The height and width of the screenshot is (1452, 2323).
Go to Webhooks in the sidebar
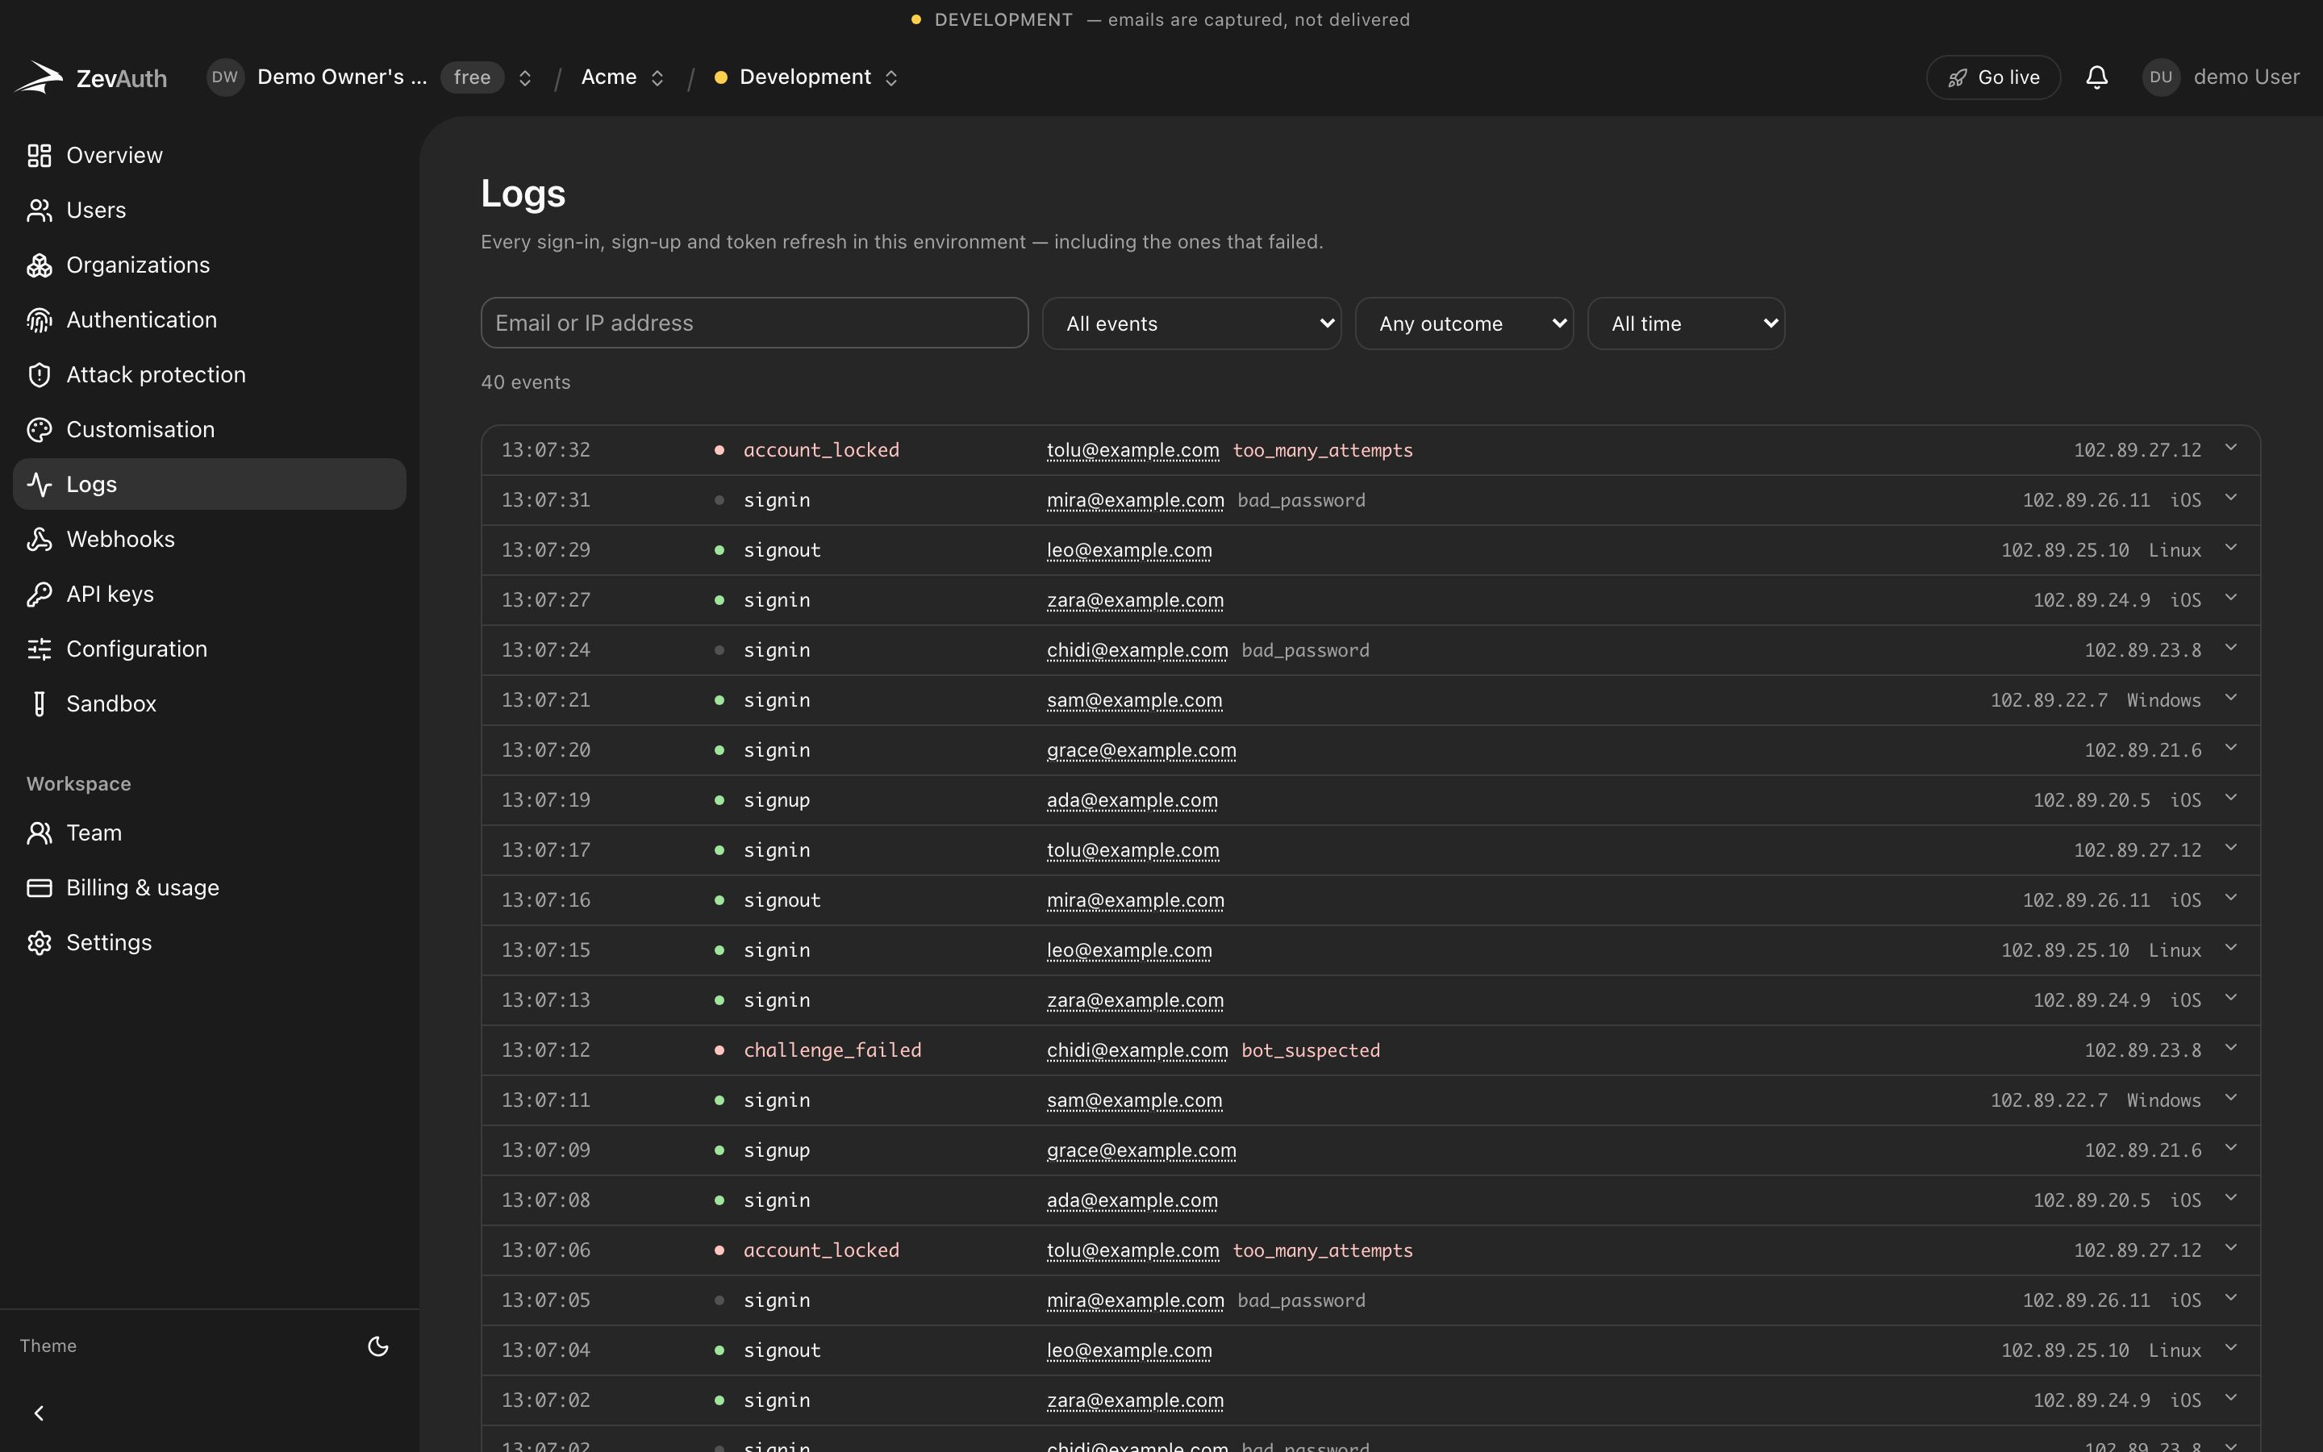tap(209, 539)
